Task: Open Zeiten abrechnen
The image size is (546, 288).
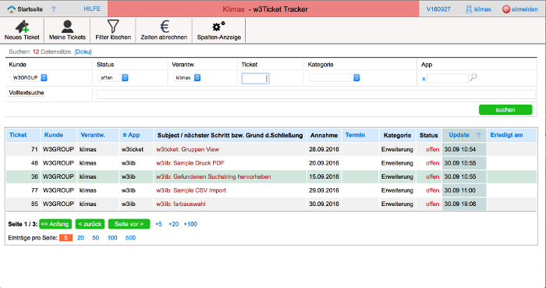Action: (164, 30)
